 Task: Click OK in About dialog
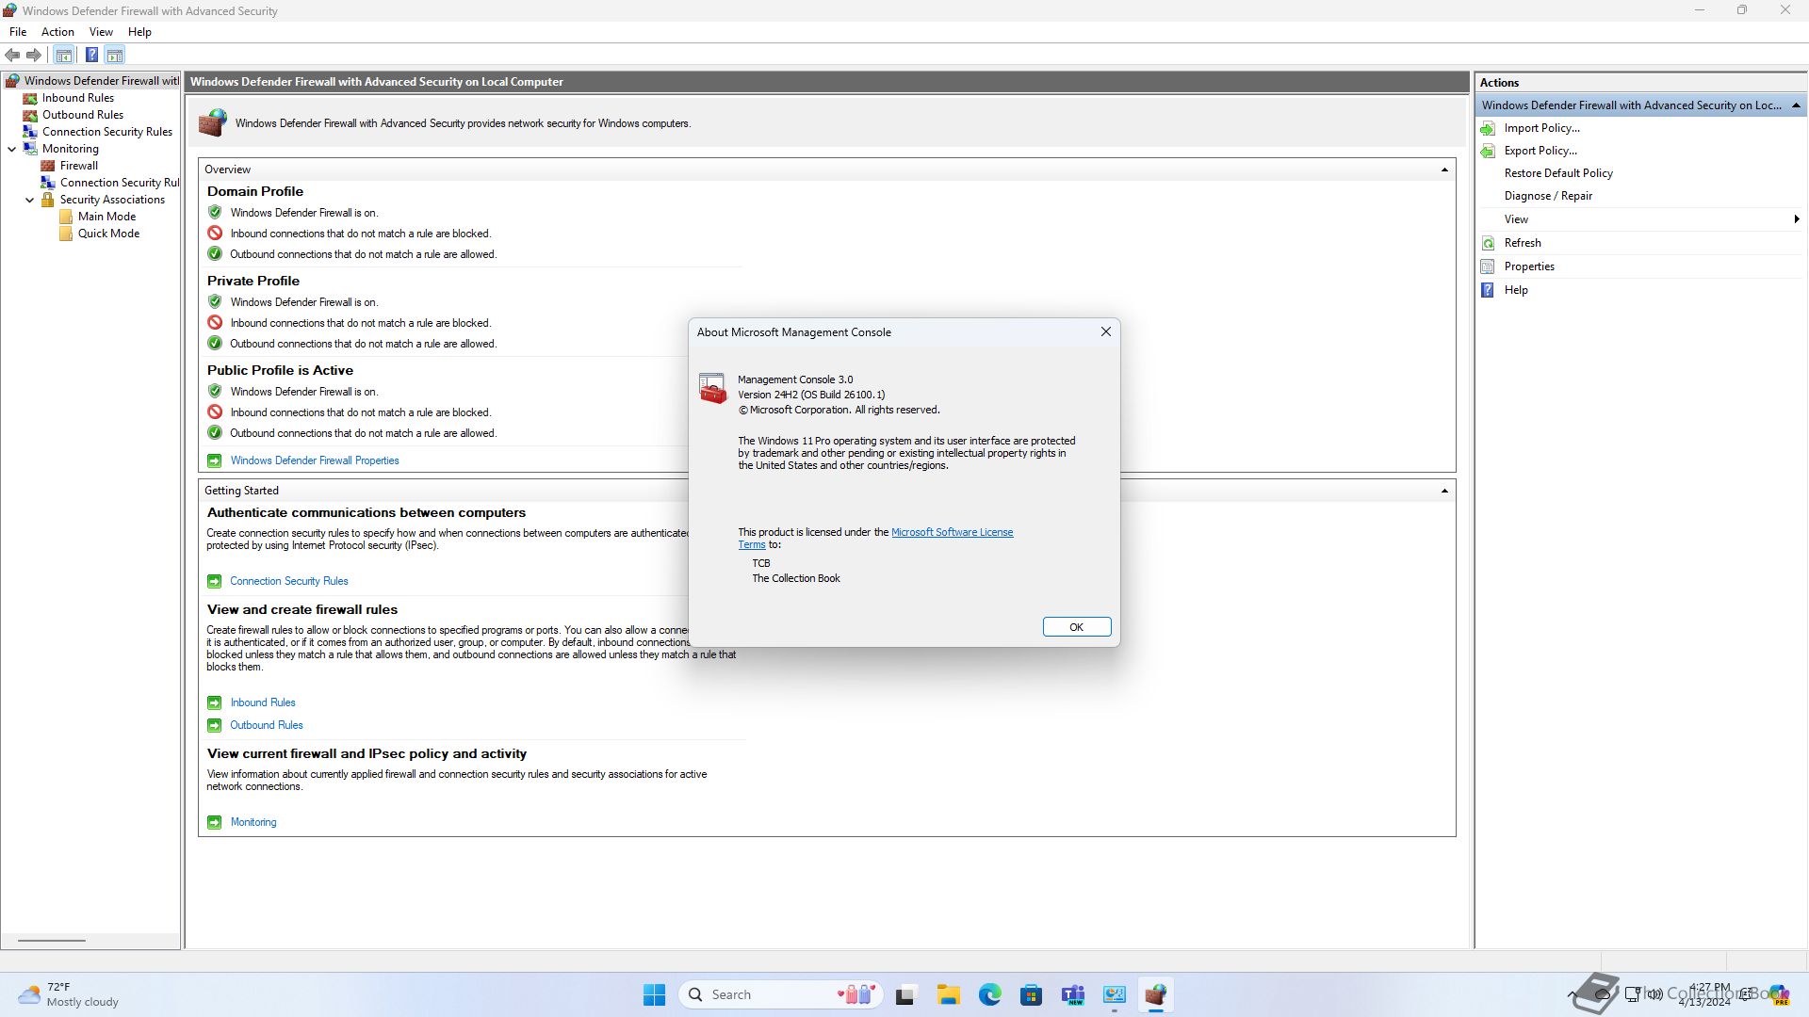[1076, 627]
